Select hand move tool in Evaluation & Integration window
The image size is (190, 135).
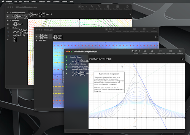[x=136, y=51]
